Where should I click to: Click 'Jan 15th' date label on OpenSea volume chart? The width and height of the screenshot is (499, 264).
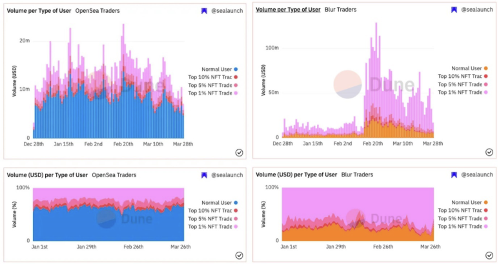[x=63, y=144]
